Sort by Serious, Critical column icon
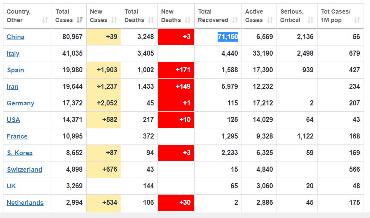This screenshot has width=370, height=218. (310, 20)
